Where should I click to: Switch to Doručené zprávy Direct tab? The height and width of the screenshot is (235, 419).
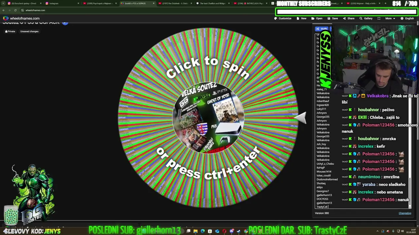click(x=24, y=3)
